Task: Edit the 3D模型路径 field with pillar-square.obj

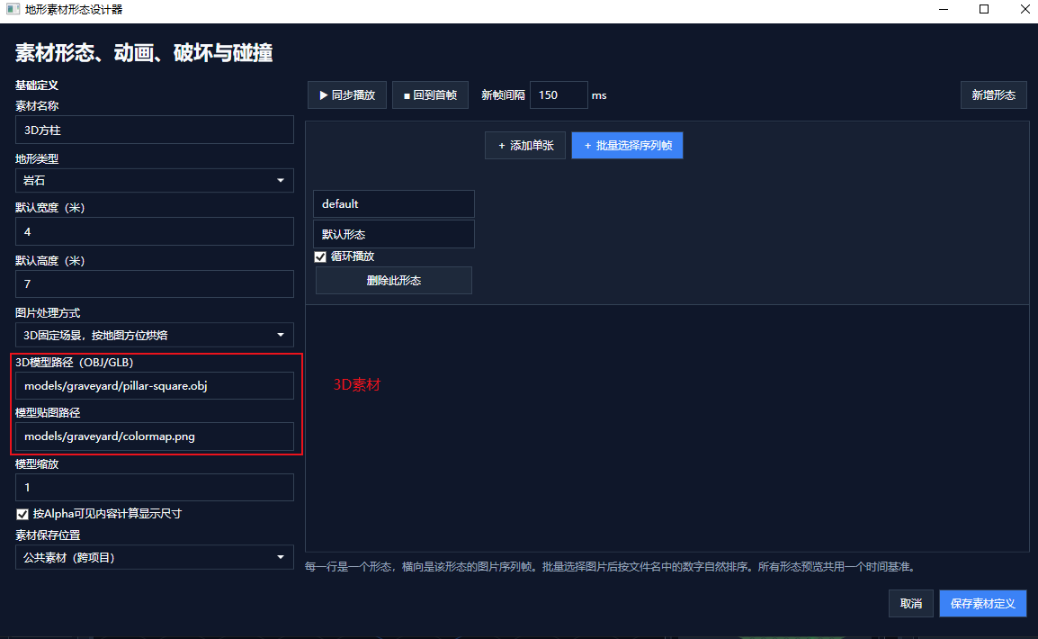Action: coord(154,385)
